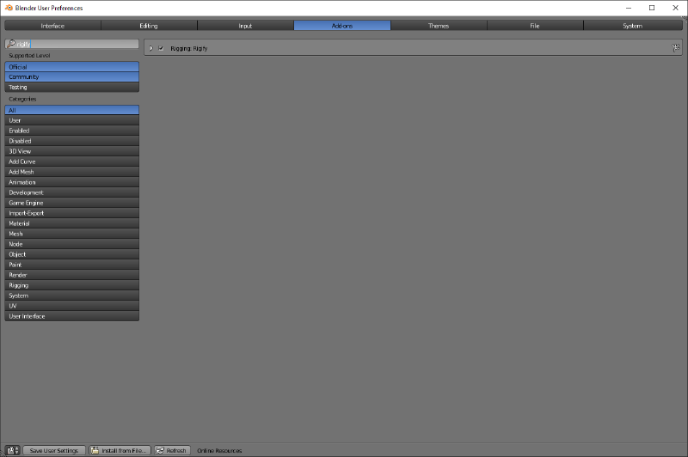688x457 pixels.
Task: Go to the System preferences tab
Action: 632,26
